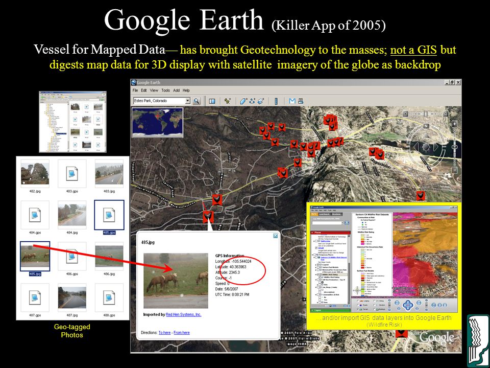
Task: Open the File menu
Action: click(x=135, y=90)
